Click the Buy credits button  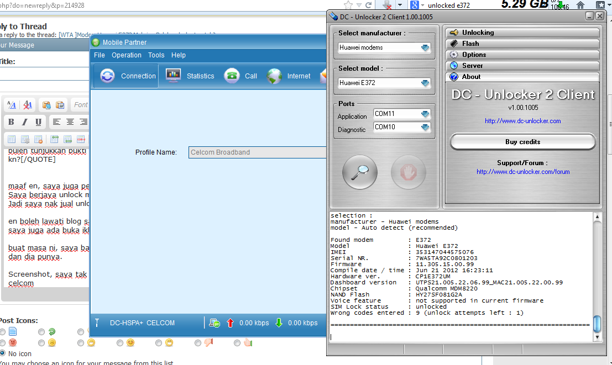(x=522, y=142)
